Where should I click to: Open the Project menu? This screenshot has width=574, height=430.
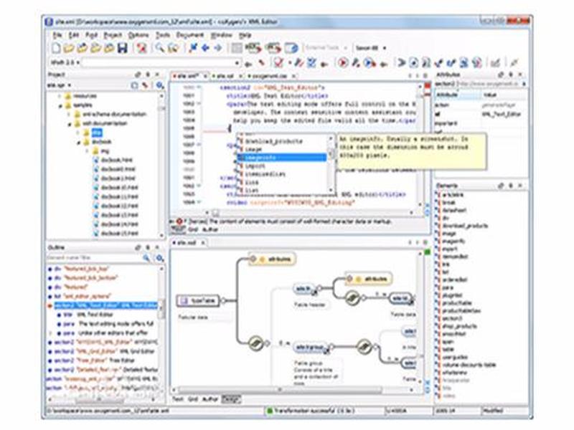pyautogui.click(x=113, y=35)
